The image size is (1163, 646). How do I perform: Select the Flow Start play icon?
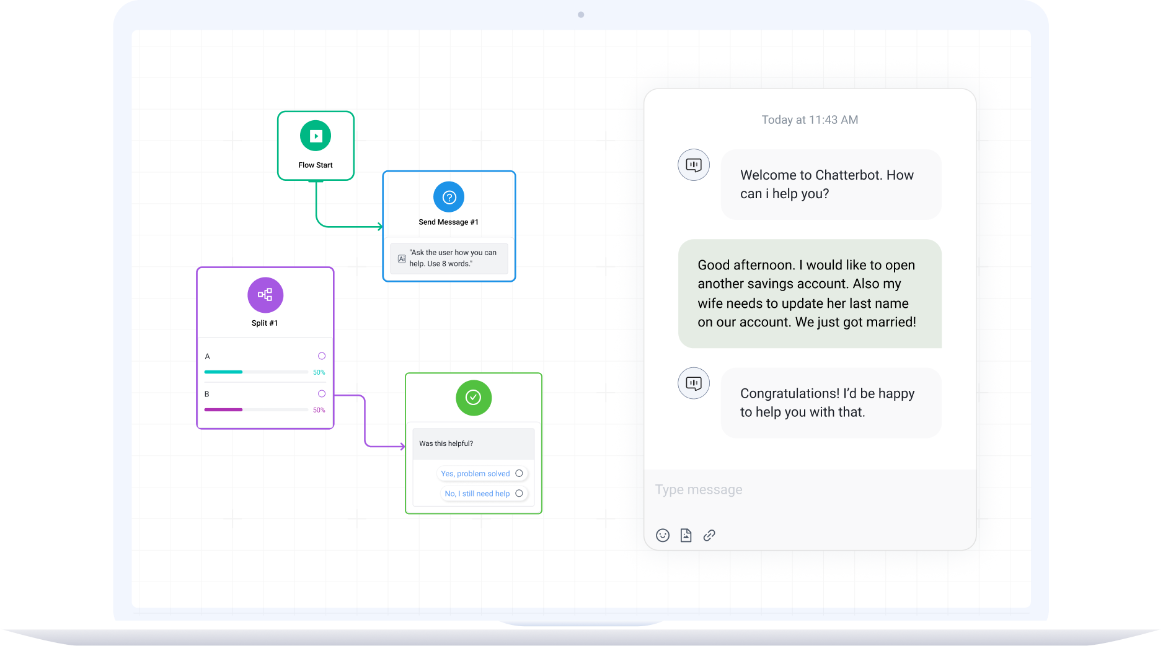316,135
